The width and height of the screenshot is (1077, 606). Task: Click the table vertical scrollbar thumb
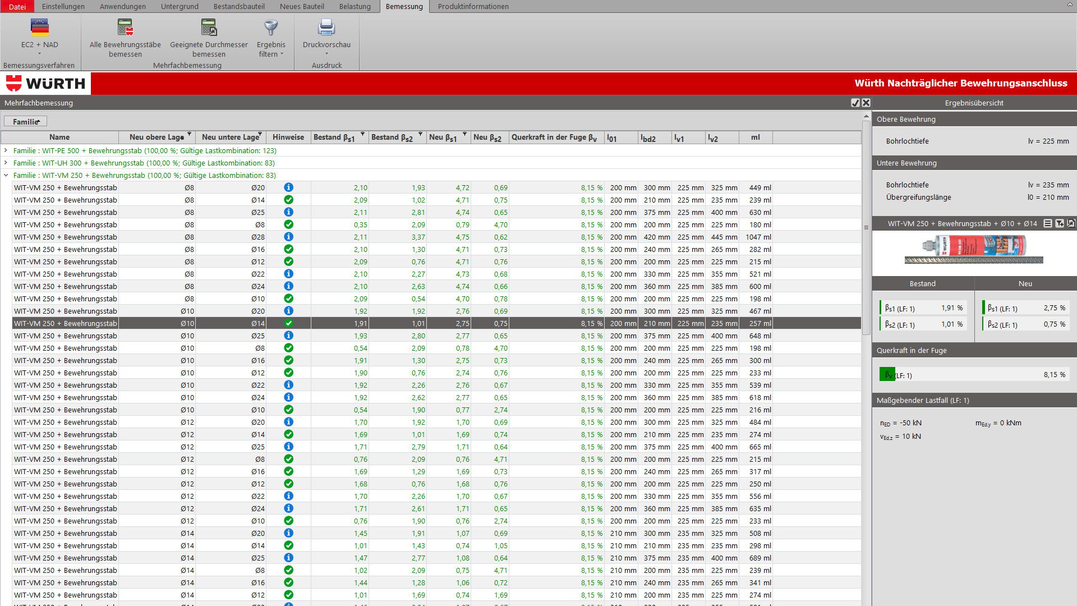point(866,227)
